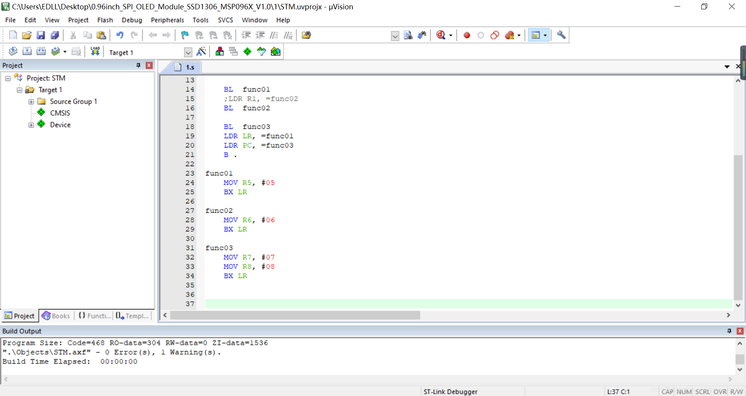Close the Project panel

[x=149, y=65]
